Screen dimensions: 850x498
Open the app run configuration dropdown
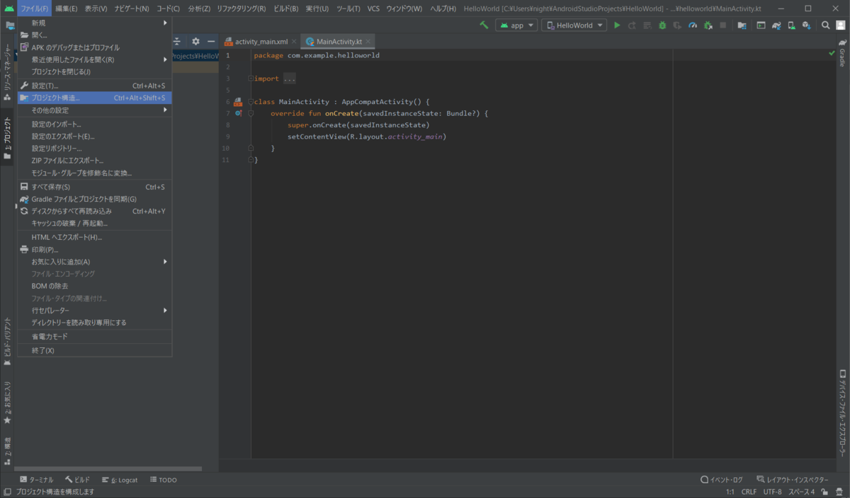517,25
